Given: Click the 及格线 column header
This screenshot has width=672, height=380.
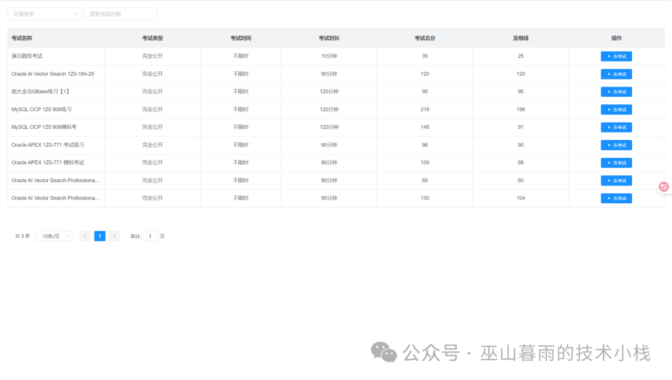Looking at the screenshot, I should point(521,38).
